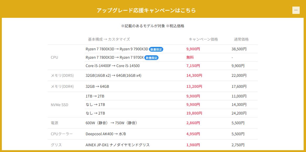
Task: Collapse the campaign panel with the minus button
Action: (x=296, y=10)
